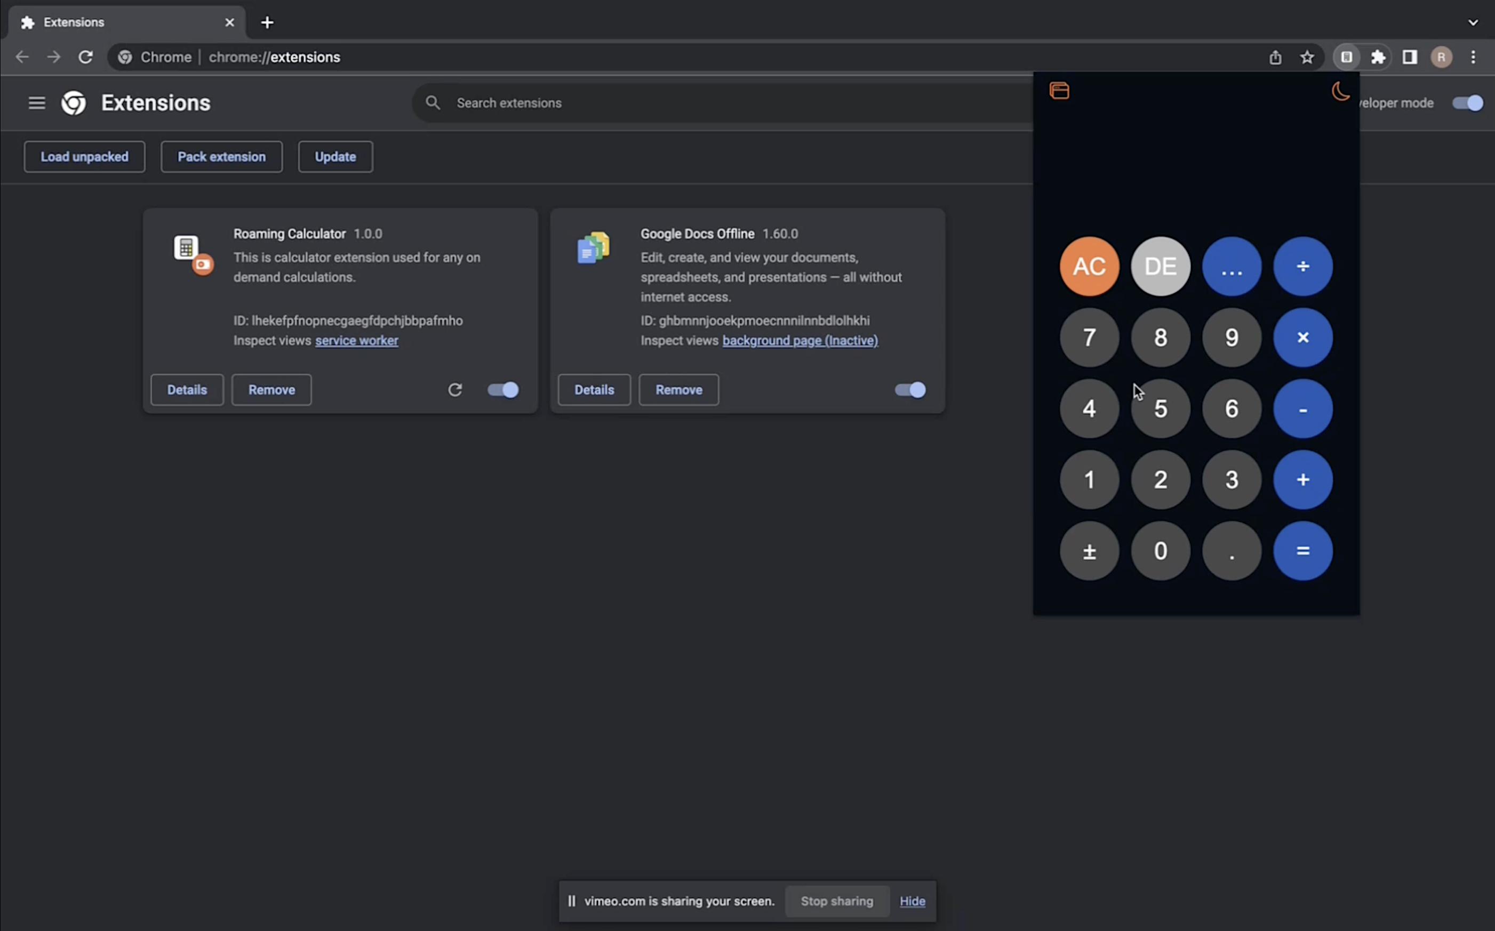Open the Chrome extensions puzzle icon
The height and width of the screenshot is (931, 1495).
(1378, 57)
